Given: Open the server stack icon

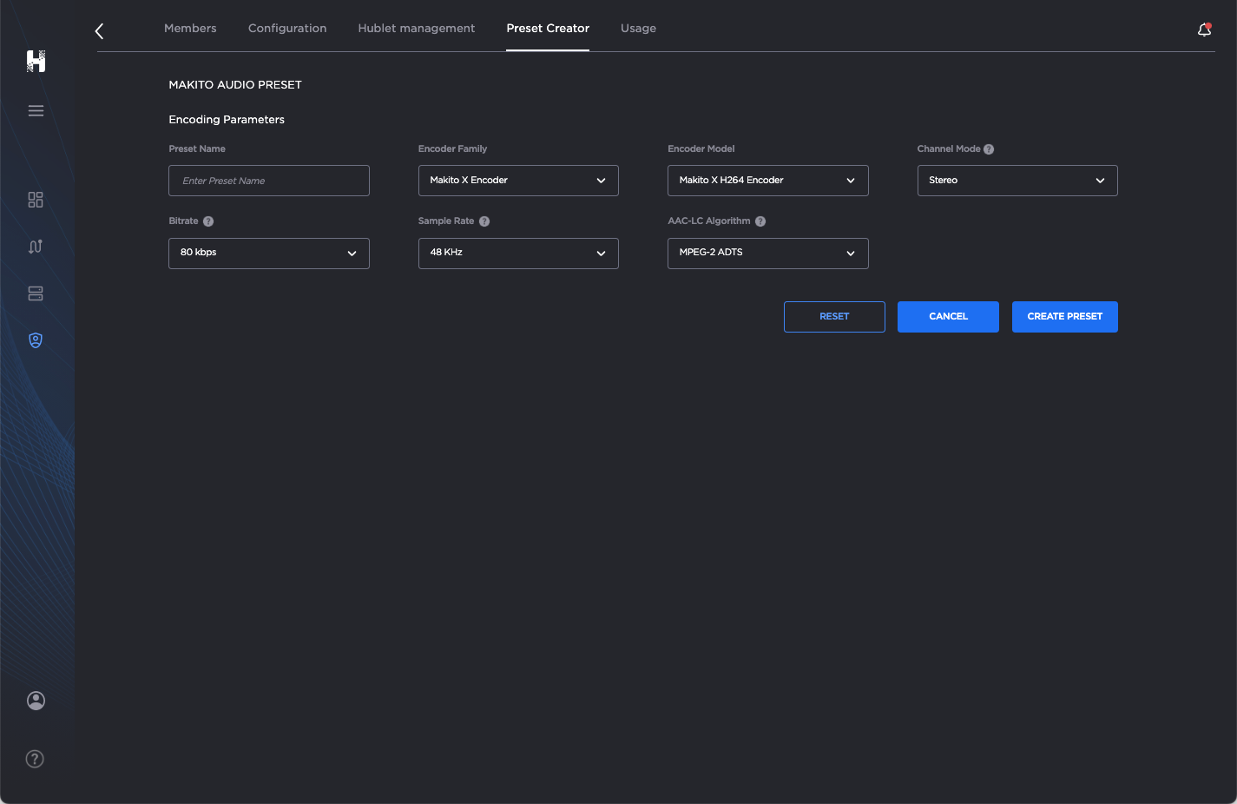Looking at the screenshot, I should (x=36, y=293).
